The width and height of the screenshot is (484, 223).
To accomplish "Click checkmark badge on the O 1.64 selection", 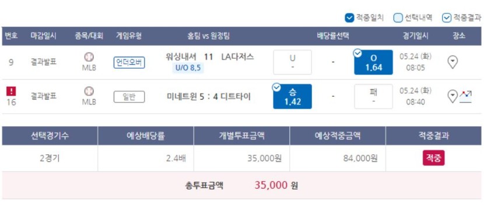I will pos(357,54).
